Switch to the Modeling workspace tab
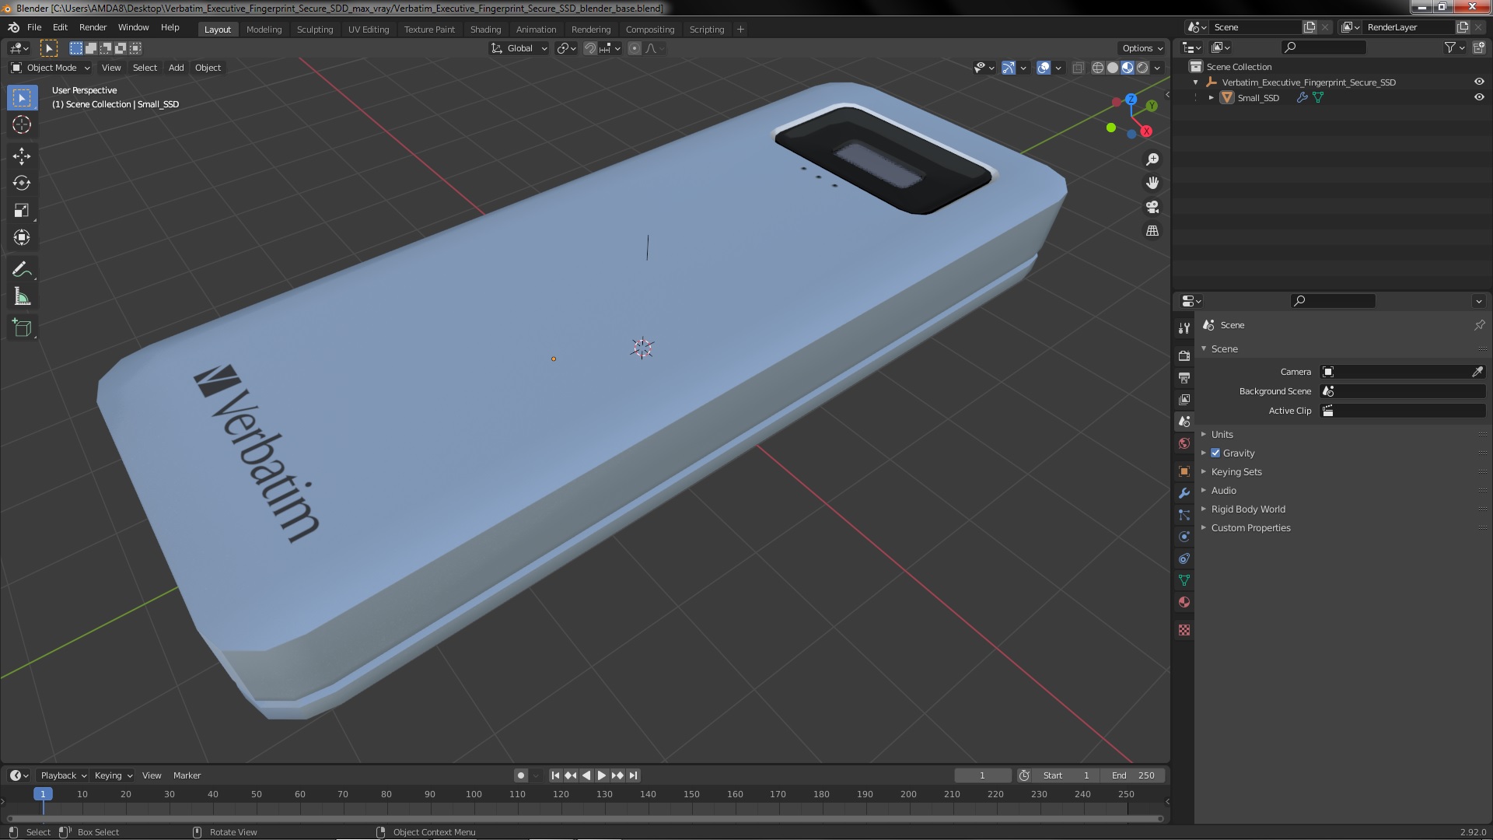The image size is (1493, 840). [x=264, y=30]
